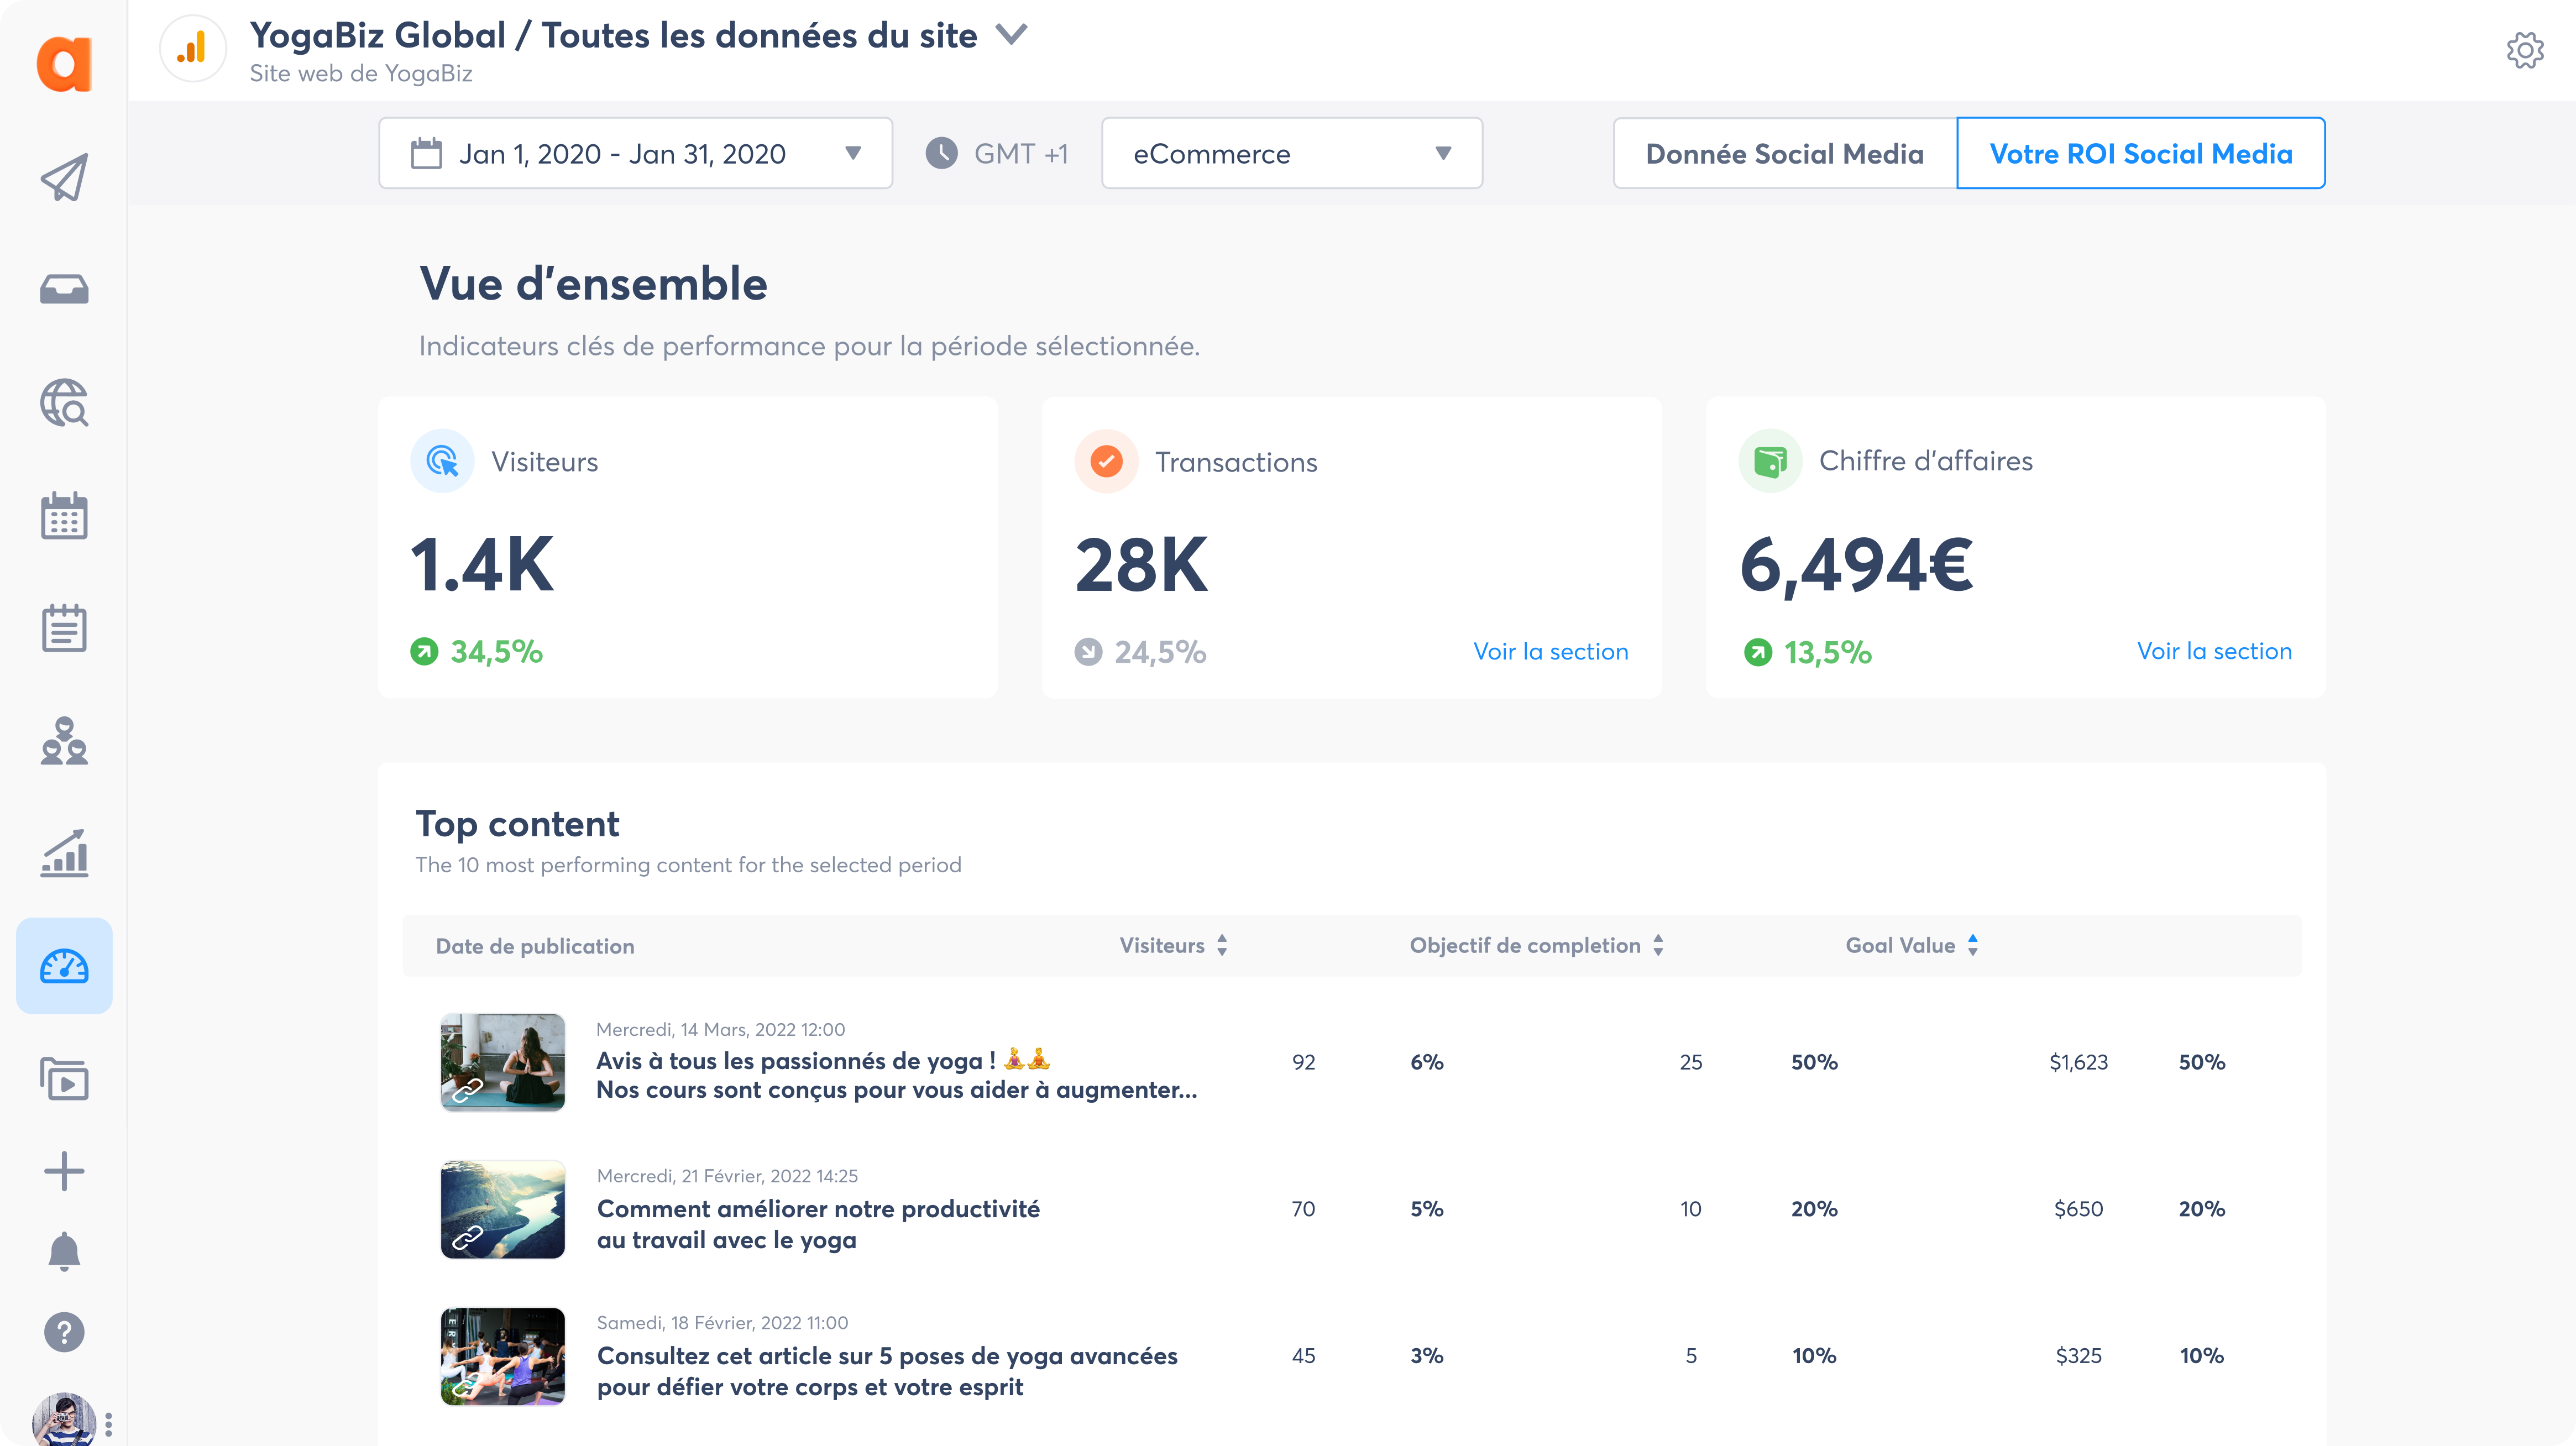Image resolution: width=2576 pixels, height=1446 pixels.
Task: Expand the YogaBiz Global site selector chevron
Action: click(1012, 35)
